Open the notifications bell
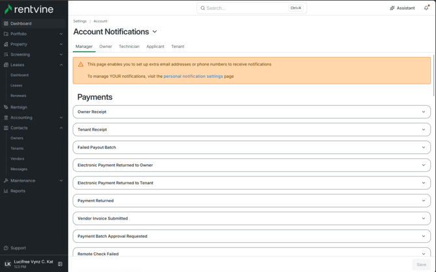This screenshot has height=272, width=436. tap(426, 8)
